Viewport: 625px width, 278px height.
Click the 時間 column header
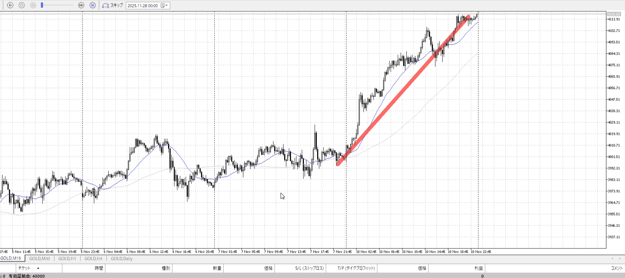[x=99, y=268]
